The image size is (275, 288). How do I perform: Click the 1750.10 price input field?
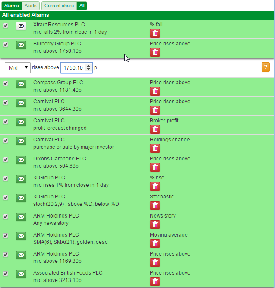pos(73,68)
